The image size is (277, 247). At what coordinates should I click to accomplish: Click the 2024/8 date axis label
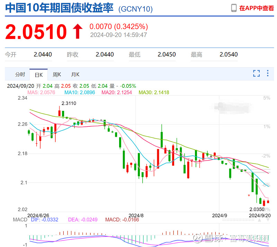pyautogui.click(x=136, y=216)
